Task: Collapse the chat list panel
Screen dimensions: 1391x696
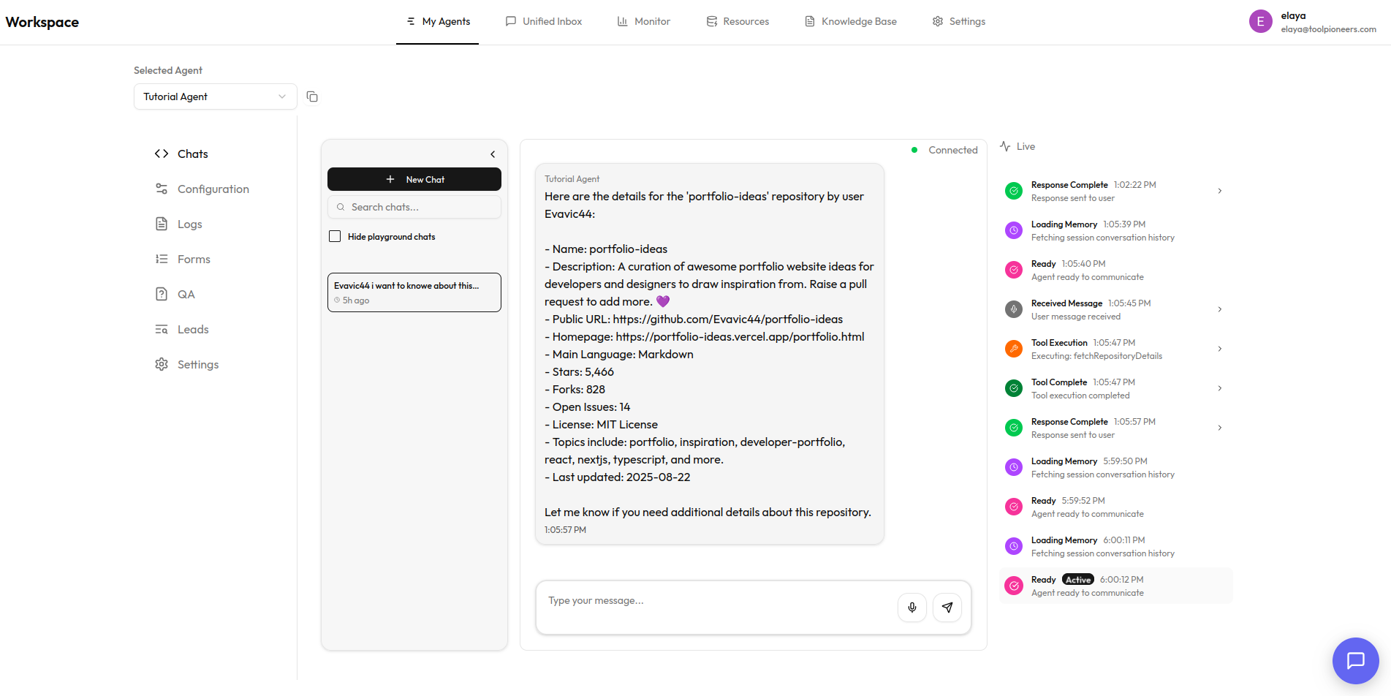Action: [x=493, y=154]
